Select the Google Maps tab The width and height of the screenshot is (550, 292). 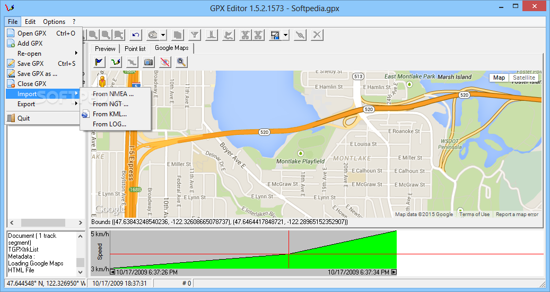pyautogui.click(x=171, y=48)
